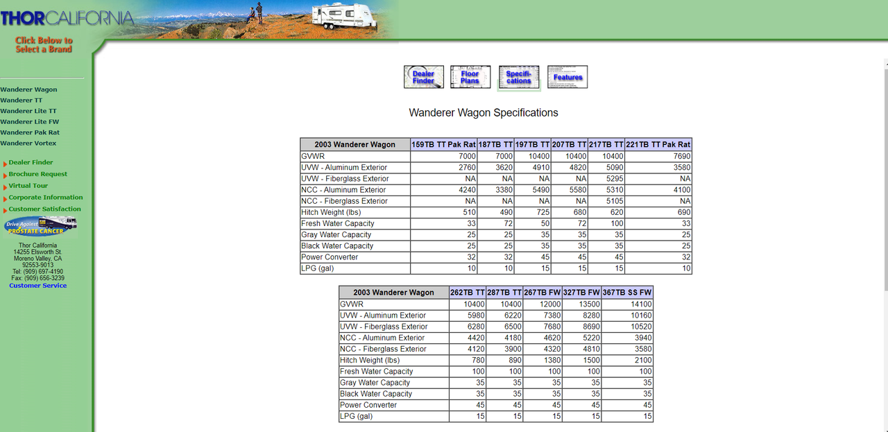
Task: Open the Dealer Finder sidebar link
Action: [31, 162]
